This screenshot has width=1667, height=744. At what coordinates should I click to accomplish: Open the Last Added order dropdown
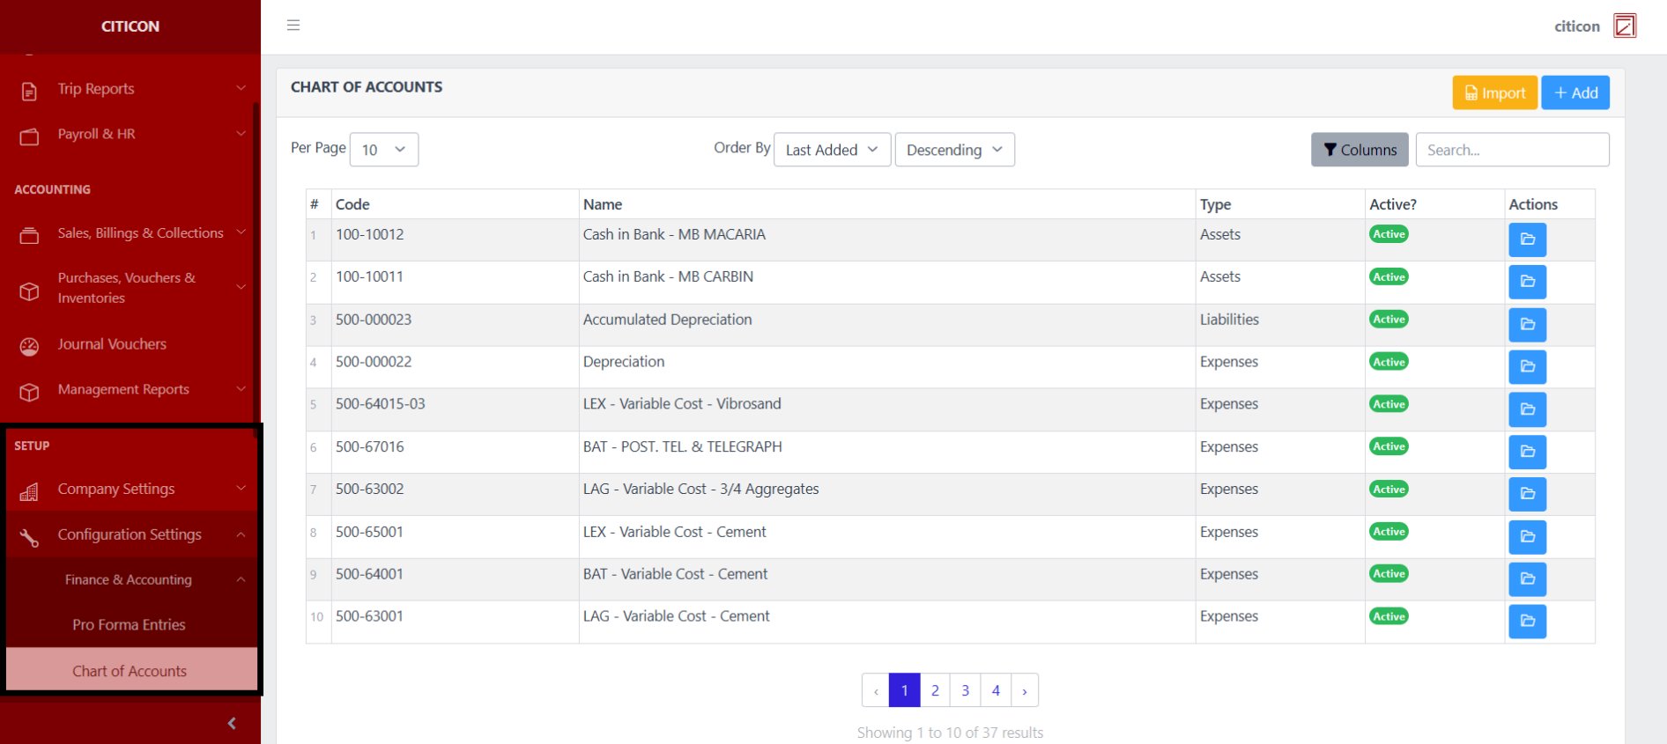[831, 150]
